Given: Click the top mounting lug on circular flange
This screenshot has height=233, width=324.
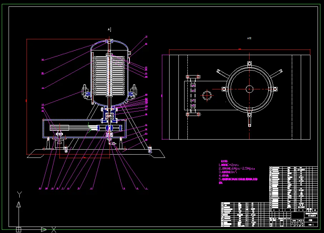Looking at the screenshot, I should click(x=250, y=64).
